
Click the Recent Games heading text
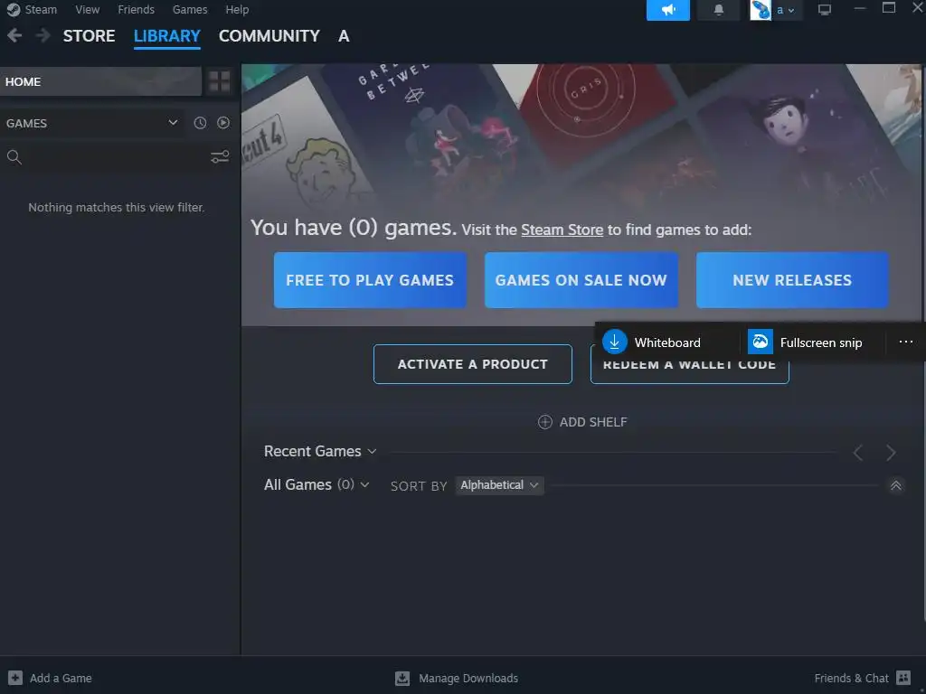312,452
